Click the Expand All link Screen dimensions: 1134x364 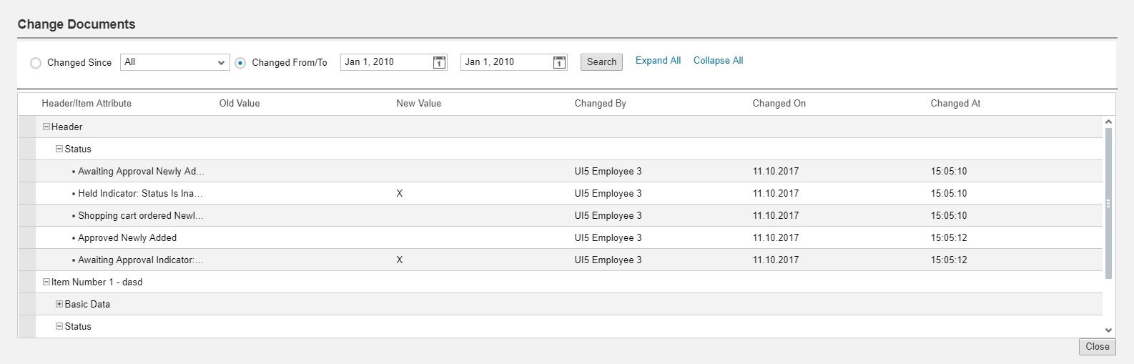(x=658, y=61)
